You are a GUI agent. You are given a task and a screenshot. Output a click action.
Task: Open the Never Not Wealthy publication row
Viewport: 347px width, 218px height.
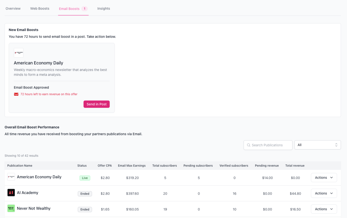tap(34, 208)
